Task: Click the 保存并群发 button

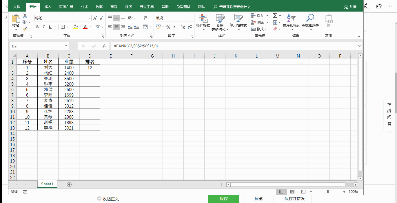Action: [295, 199]
